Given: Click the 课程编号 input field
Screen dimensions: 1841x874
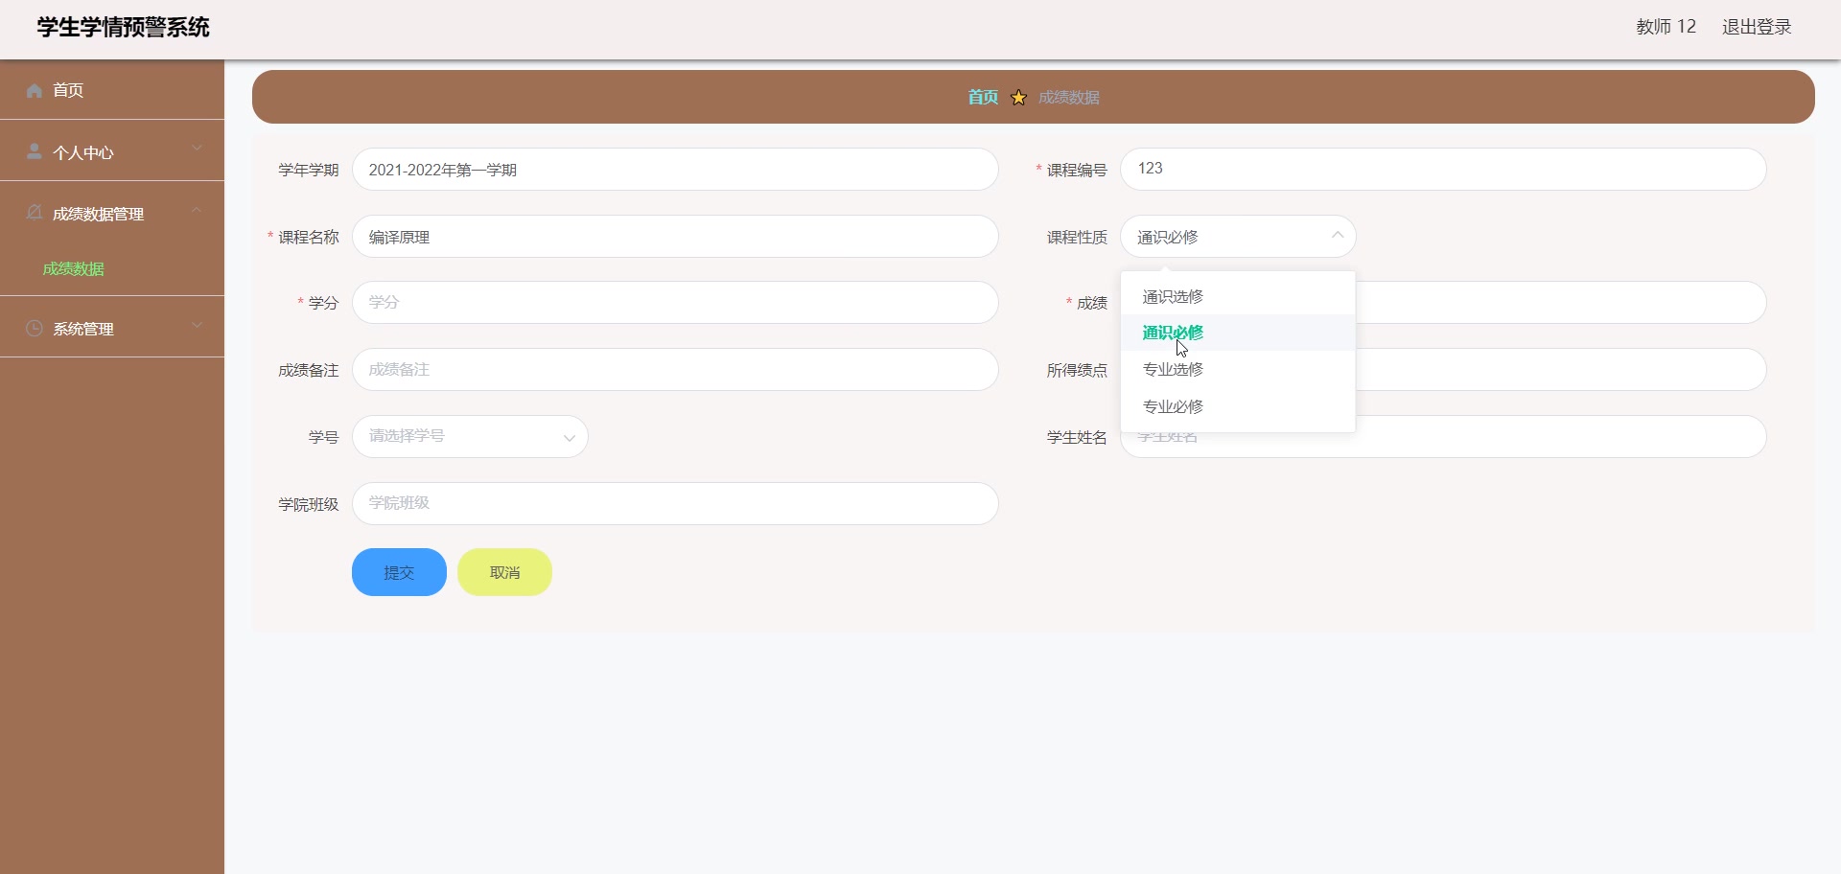Looking at the screenshot, I should pos(1443,169).
